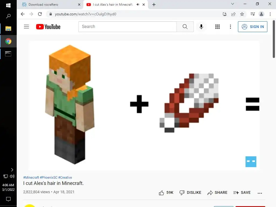Click the video player area
This screenshot has width=276, height=207.
coord(144,106)
